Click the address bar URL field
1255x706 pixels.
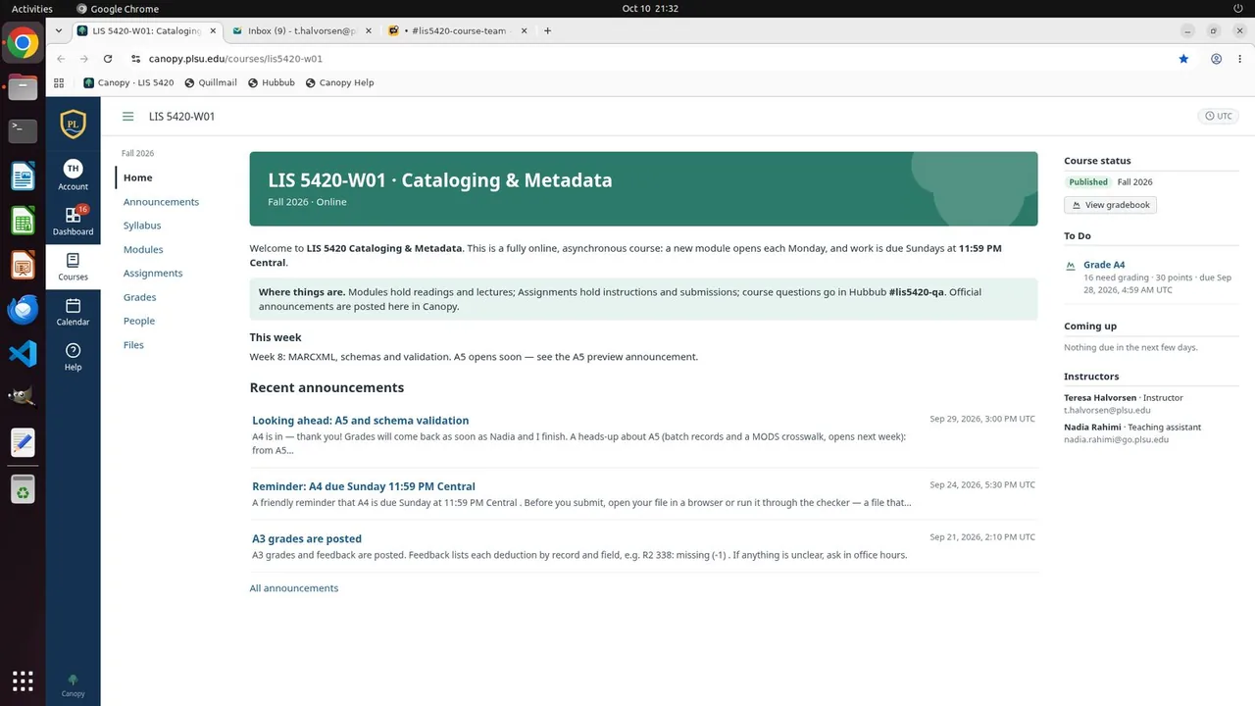tap(647, 59)
